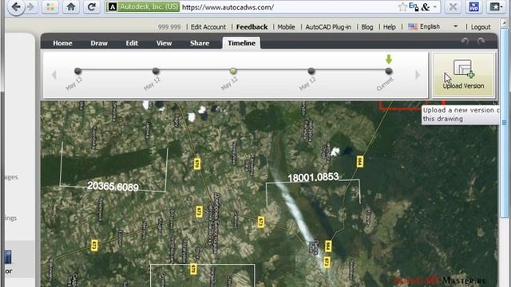Click the colorful grid icon beside the home button
The width and height of the screenshot is (511, 287).
click(x=50, y=7)
